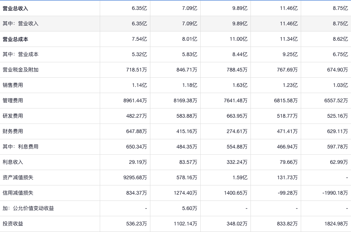Screen dimensions: 351x232
Task: Select the 财务费用 row label
Action: [13, 131]
